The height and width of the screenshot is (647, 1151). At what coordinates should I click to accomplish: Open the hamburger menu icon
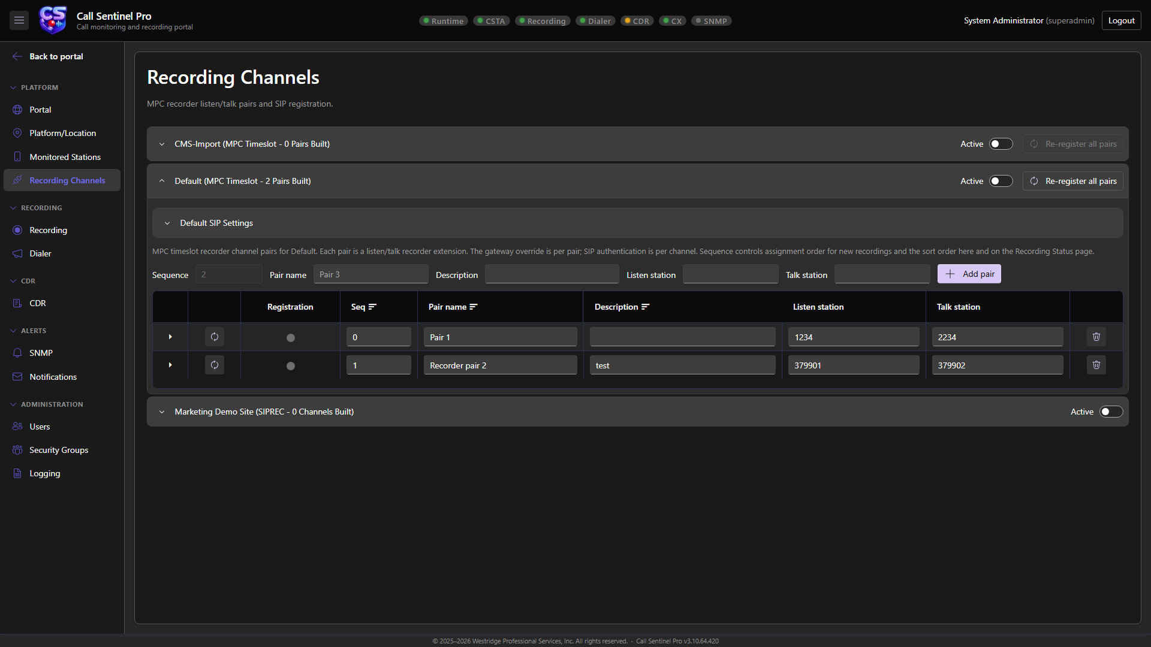point(19,20)
